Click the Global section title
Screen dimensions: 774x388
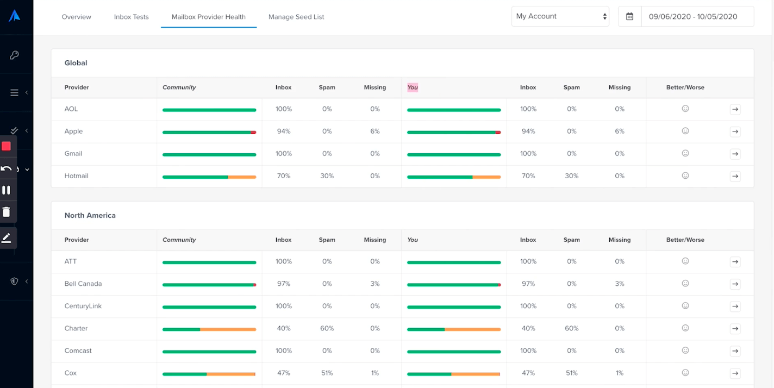[76, 62]
